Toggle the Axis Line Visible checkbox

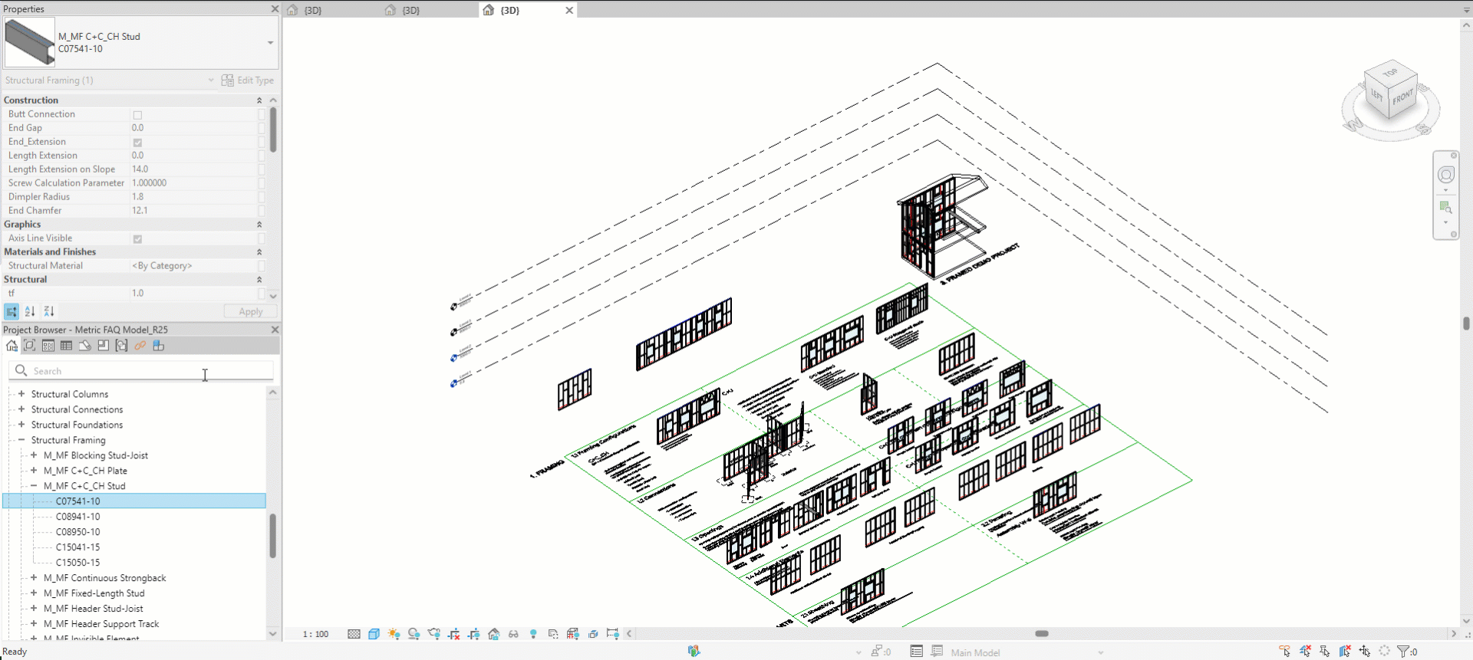point(138,239)
